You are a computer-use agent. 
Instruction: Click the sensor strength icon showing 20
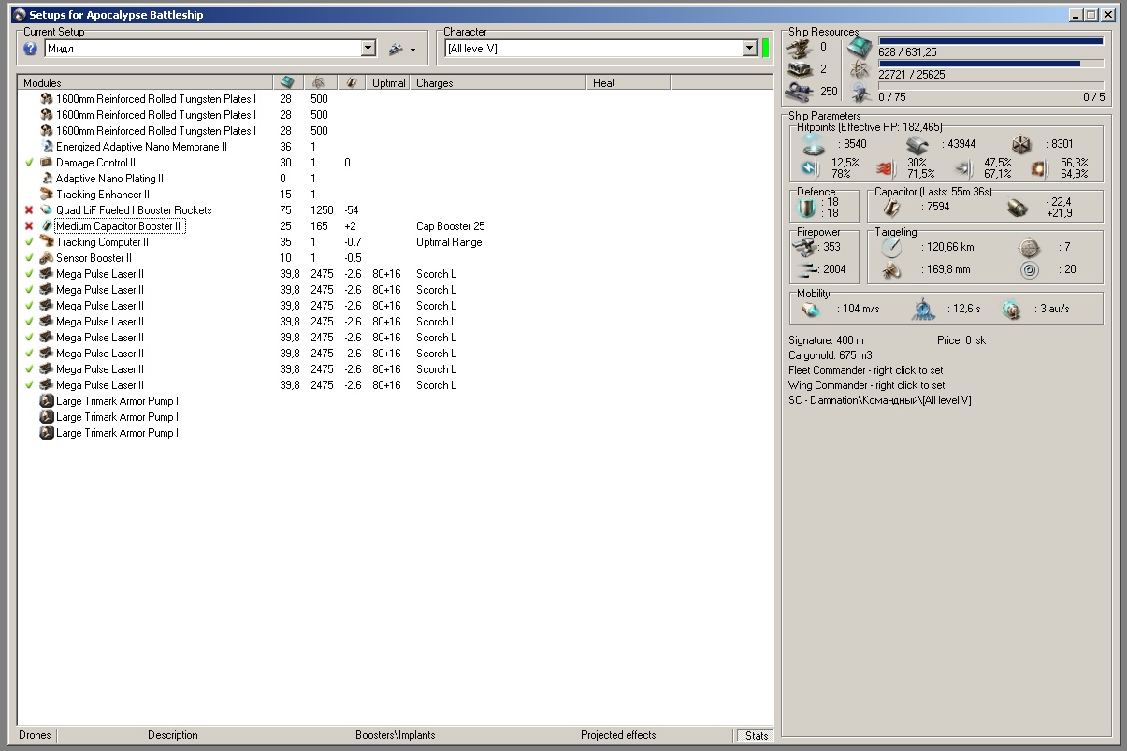click(x=1029, y=270)
